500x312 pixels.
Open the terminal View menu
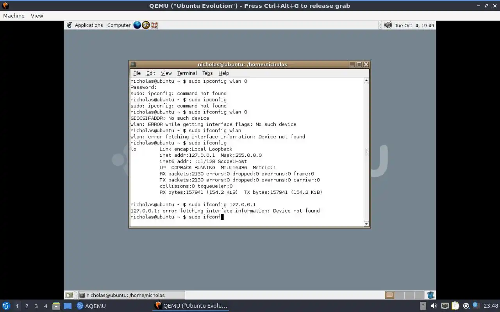pos(166,73)
